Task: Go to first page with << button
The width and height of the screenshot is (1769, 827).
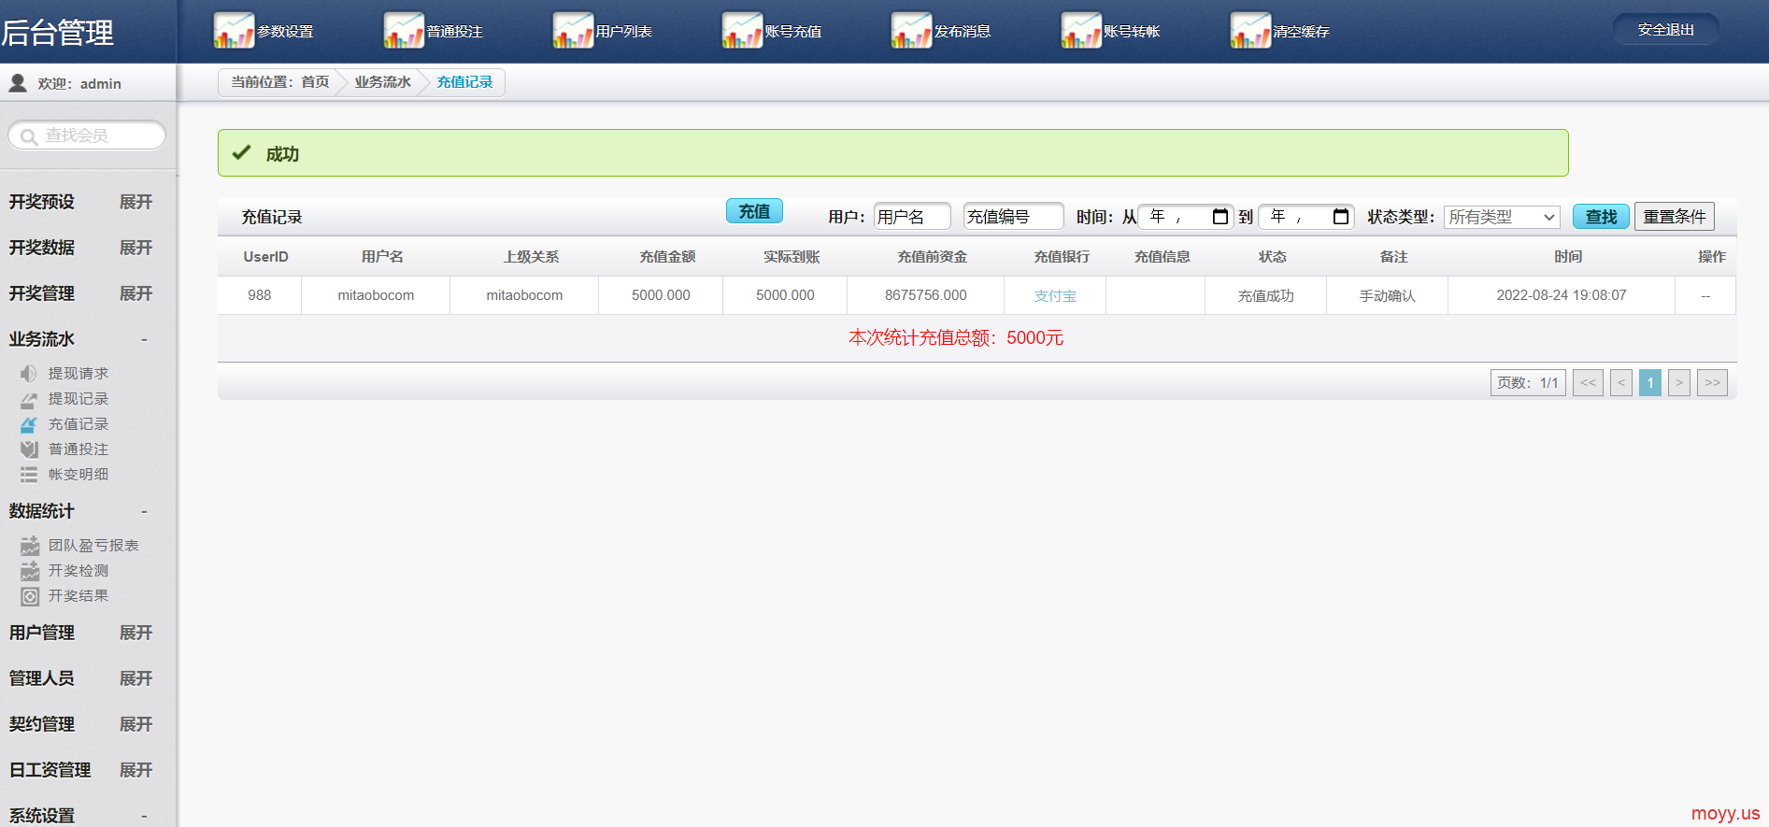Action: point(1588,383)
